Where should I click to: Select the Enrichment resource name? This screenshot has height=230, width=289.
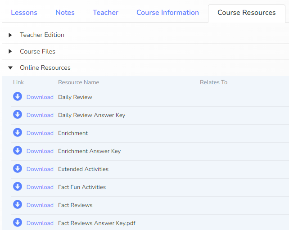[x=73, y=133]
